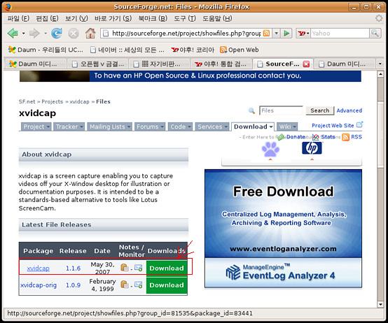Click the monitor icon for xvidcap-orig 1.0.9

(x=139, y=285)
